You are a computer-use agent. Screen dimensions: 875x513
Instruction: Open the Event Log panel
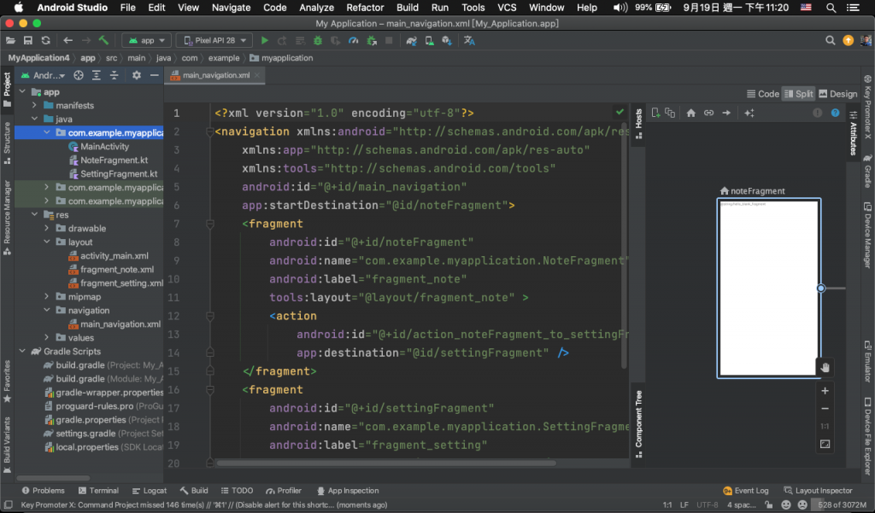tap(745, 491)
